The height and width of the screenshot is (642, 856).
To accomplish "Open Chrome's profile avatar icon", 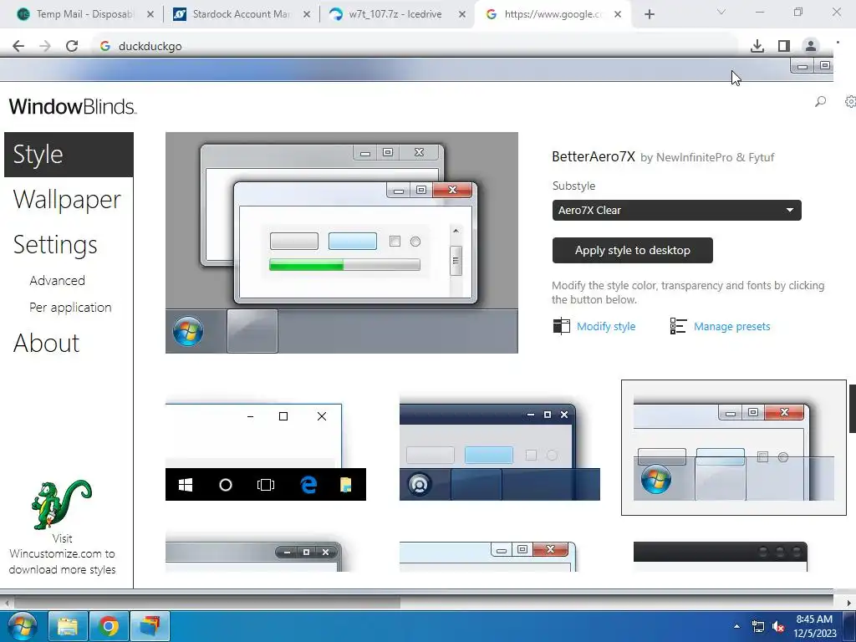I will click(x=811, y=46).
